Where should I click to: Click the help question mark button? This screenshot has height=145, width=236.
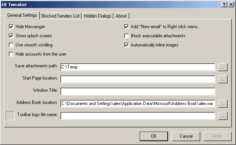tap(224, 5)
